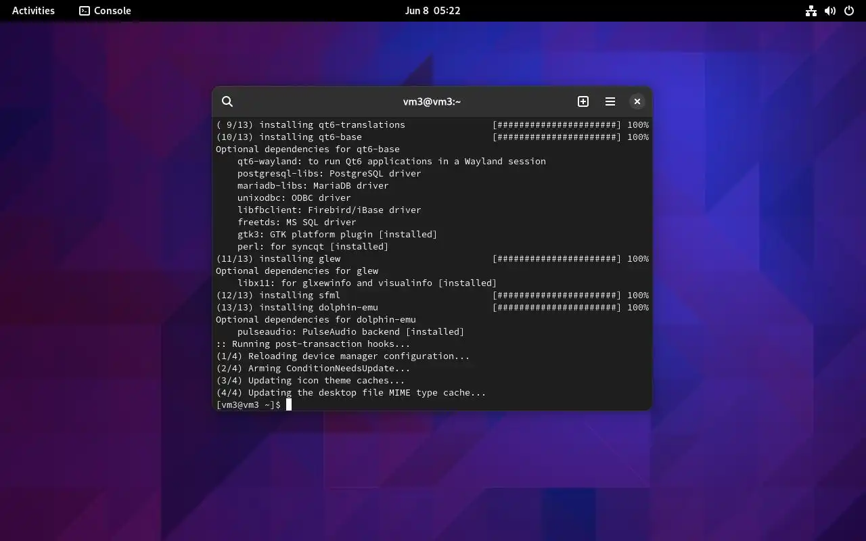This screenshot has height=541, width=866.
Task: Click the network status icon
Action: pos(811,11)
